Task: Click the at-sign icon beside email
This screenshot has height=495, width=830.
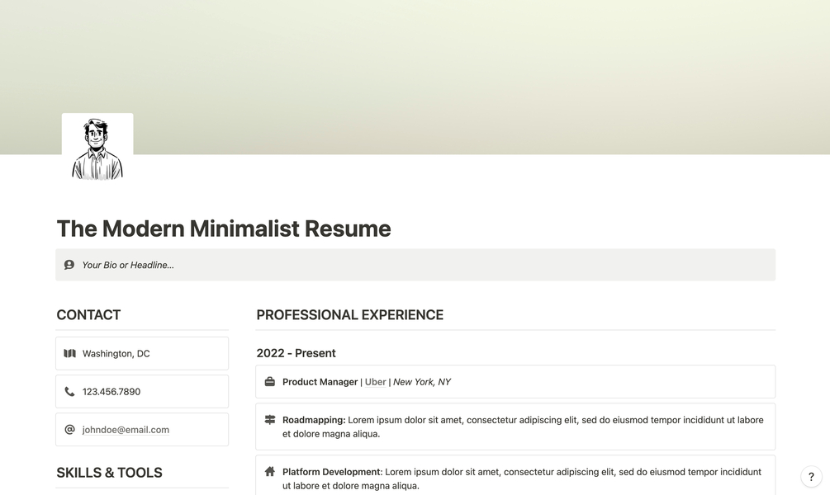Action: coord(69,430)
